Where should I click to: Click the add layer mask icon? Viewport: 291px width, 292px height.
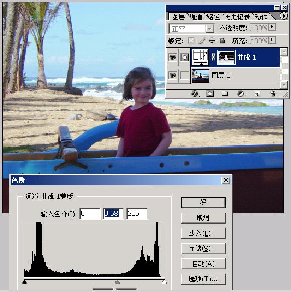point(210,94)
